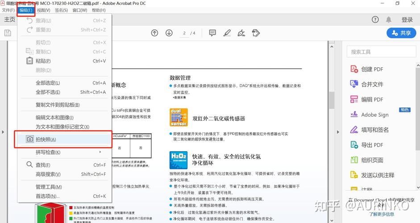Click the 了解更多信息 link

(382, 214)
